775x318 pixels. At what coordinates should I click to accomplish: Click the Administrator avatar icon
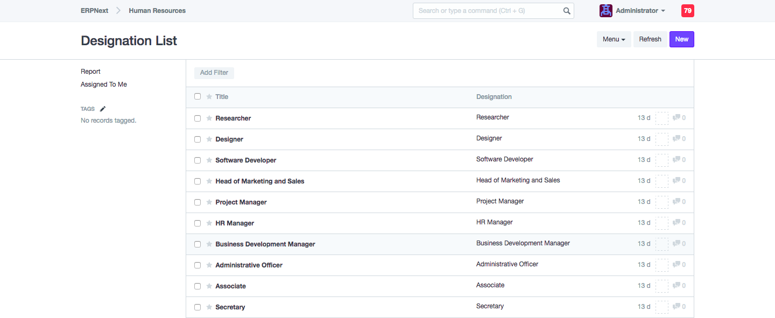(605, 11)
